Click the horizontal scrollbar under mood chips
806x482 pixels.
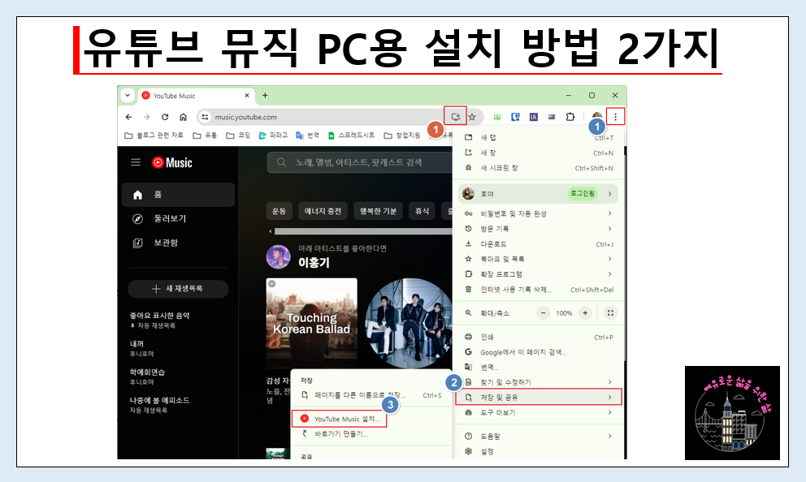(x=362, y=231)
